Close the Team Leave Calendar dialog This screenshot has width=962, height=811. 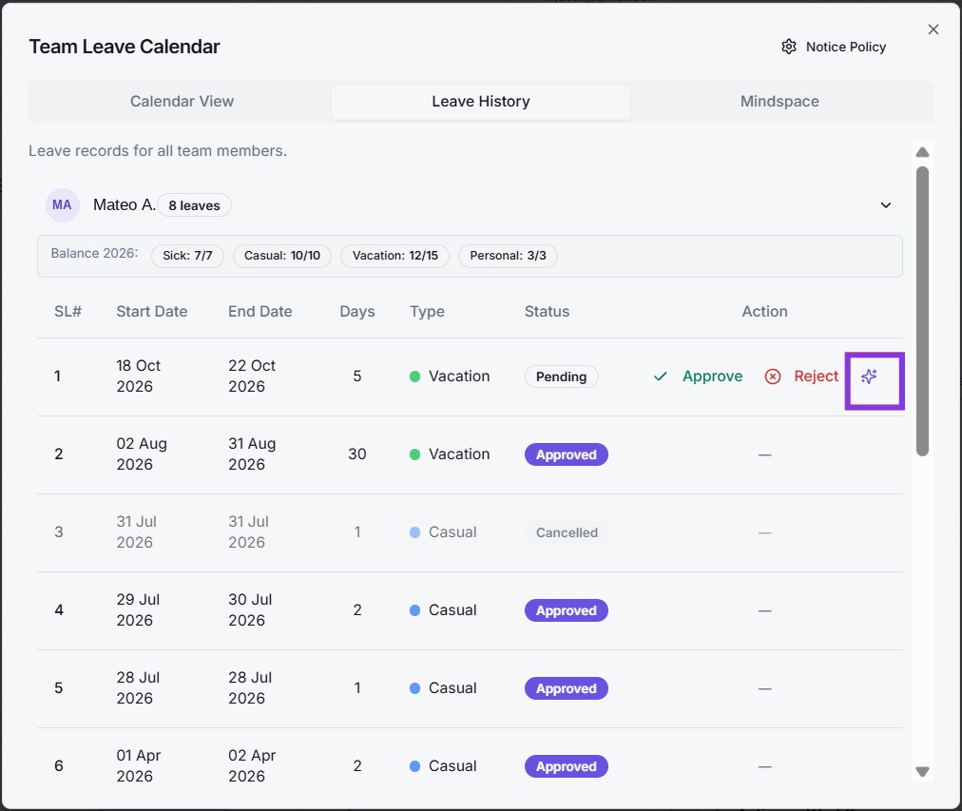point(933,29)
